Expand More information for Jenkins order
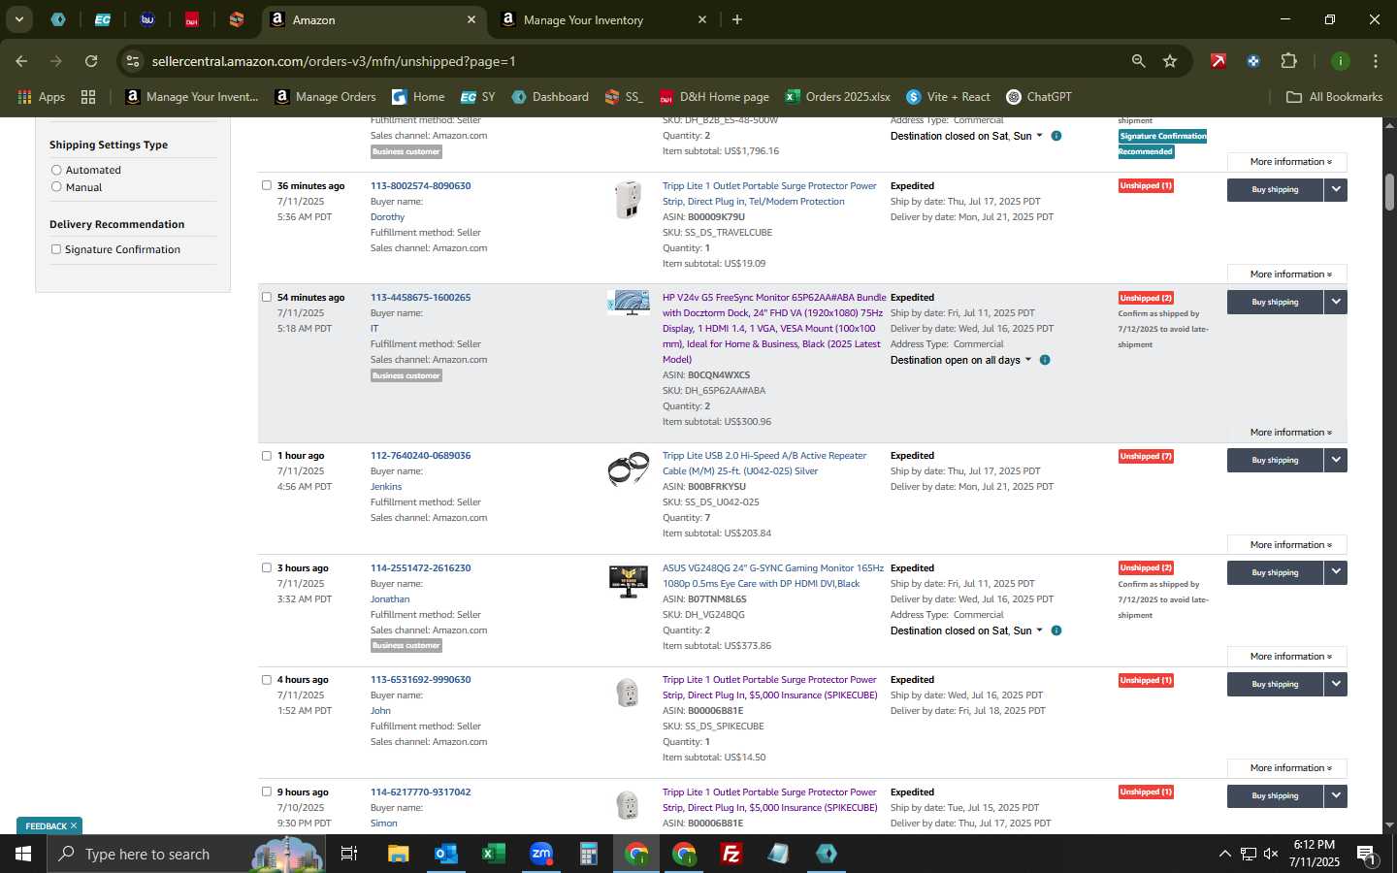Screen dimensions: 1397x873 [x=1286, y=544]
